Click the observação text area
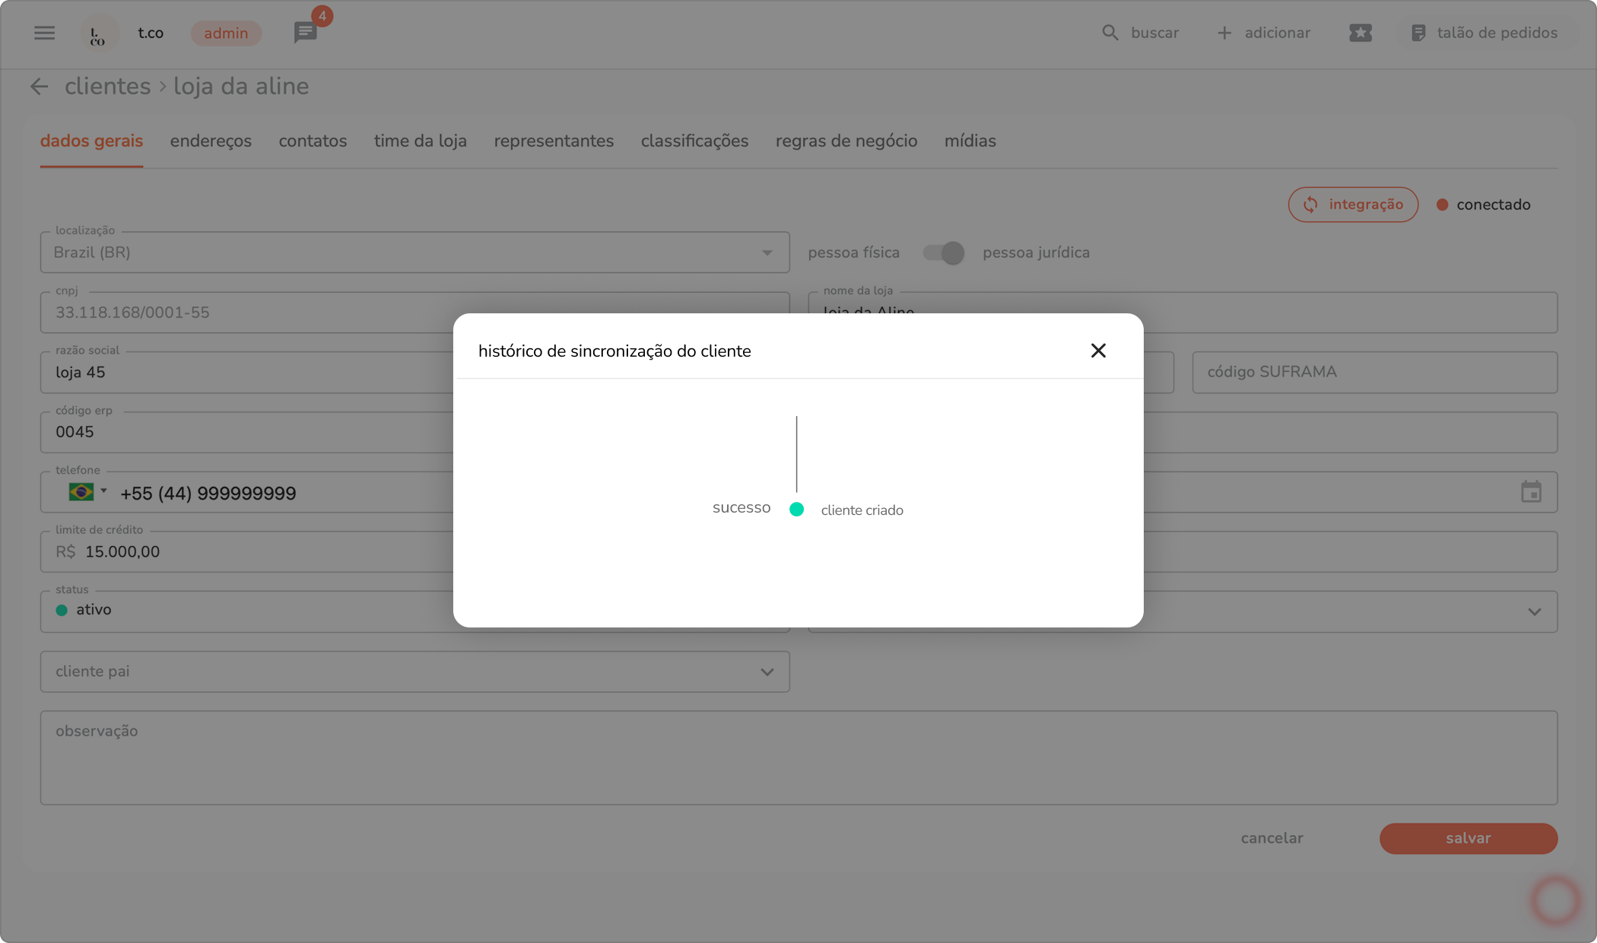 pyautogui.click(x=798, y=757)
